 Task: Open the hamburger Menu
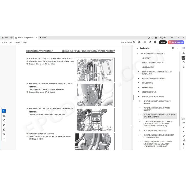(5, 38)
